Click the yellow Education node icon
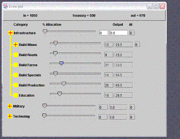Image resolution: width=180 pixels, height=139 pixels. click(x=15, y=95)
